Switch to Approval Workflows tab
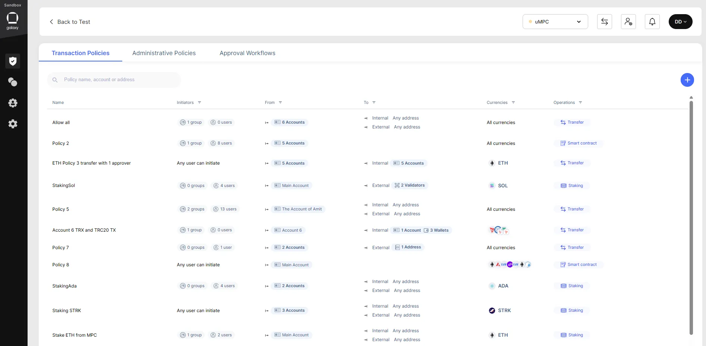 [x=248, y=53]
